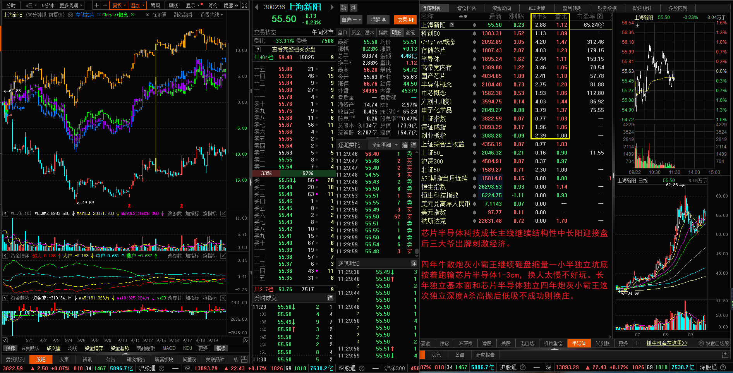Click 改参数 on VOL indicator

174,213
